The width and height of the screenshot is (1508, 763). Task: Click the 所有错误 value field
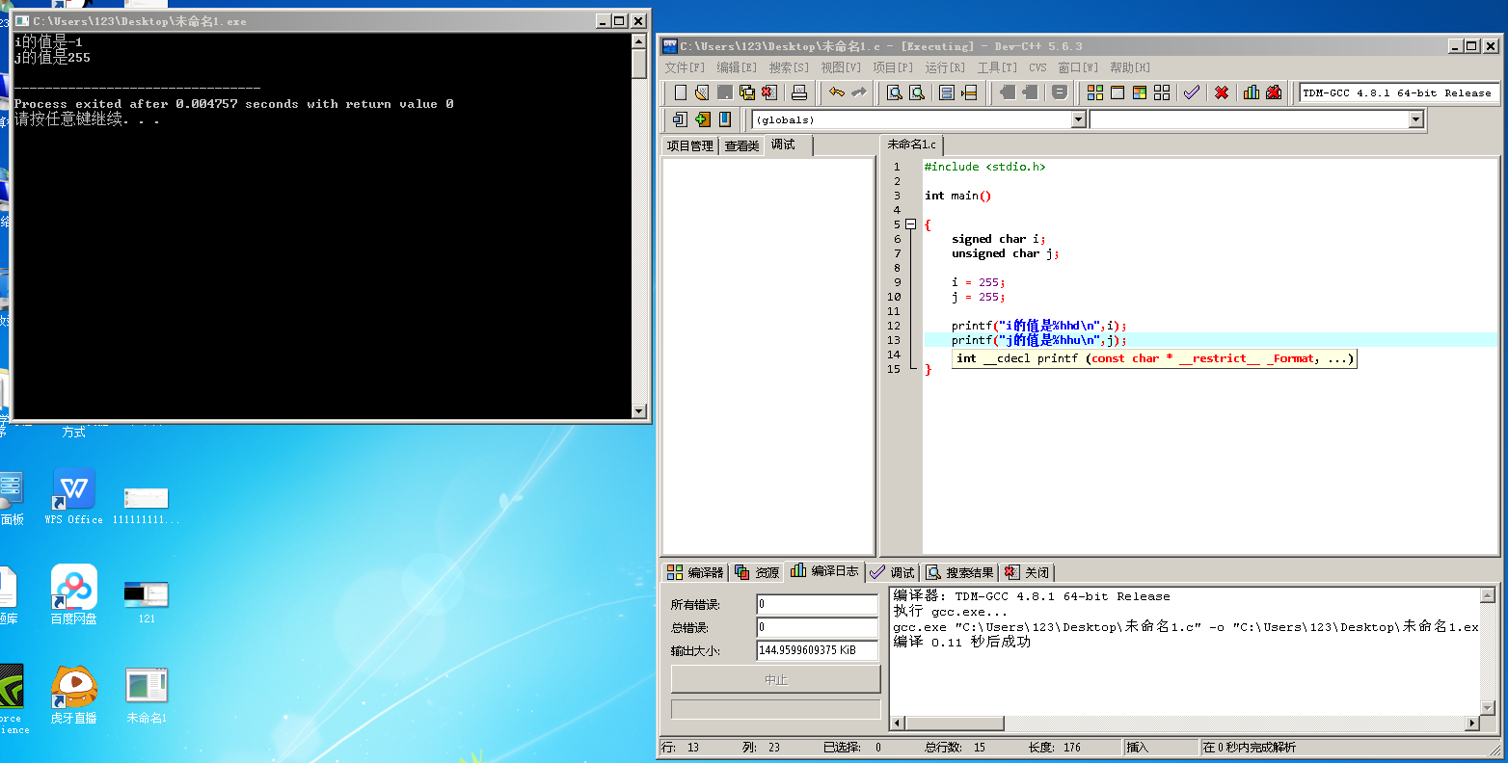click(818, 604)
